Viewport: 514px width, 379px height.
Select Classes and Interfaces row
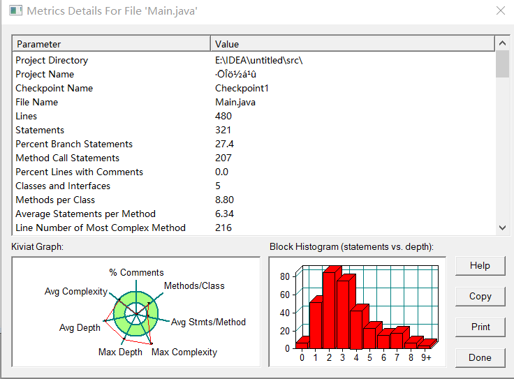[254, 186]
